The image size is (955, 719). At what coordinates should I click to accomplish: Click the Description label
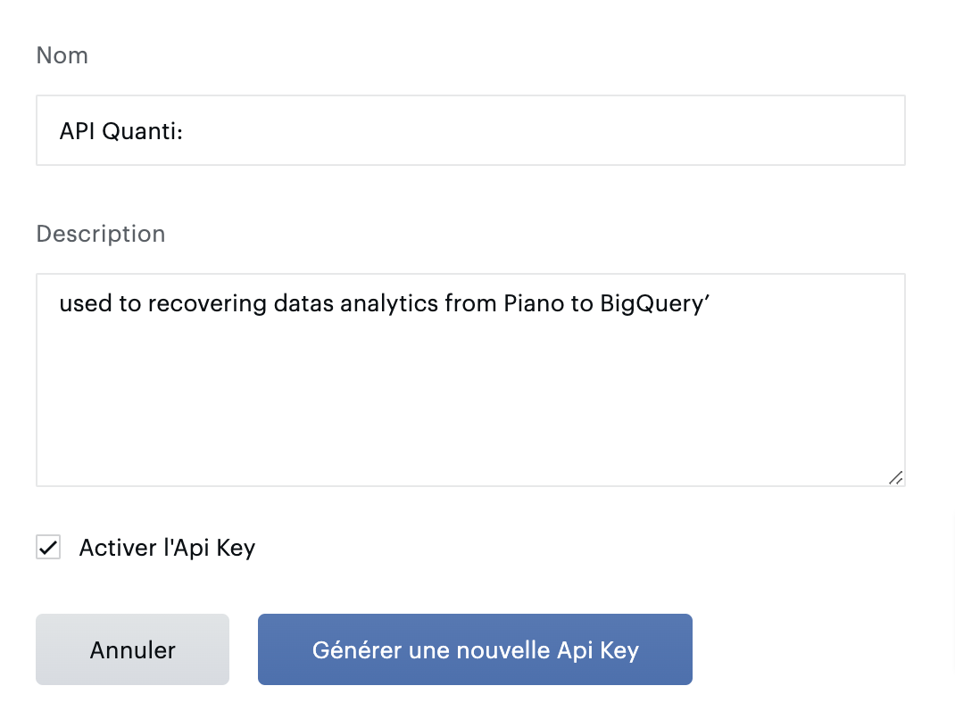coord(100,234)
